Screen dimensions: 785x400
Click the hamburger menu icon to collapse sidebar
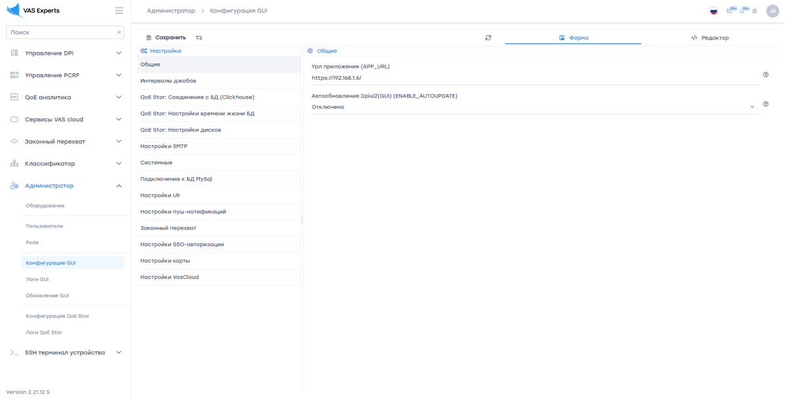[x=118, y=10]
